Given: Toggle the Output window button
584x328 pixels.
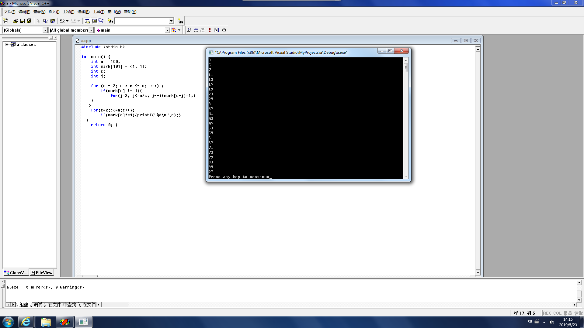Looking at the screenshot, I should point(94,21).
